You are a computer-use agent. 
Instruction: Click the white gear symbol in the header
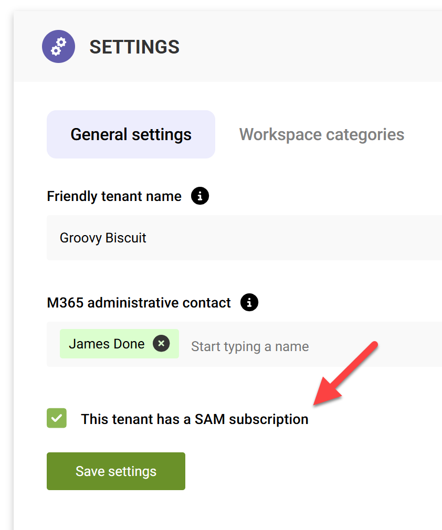tap(58, 46)
